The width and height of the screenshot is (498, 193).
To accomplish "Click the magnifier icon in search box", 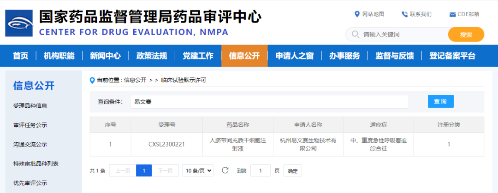I will click(x=356, y=34).
